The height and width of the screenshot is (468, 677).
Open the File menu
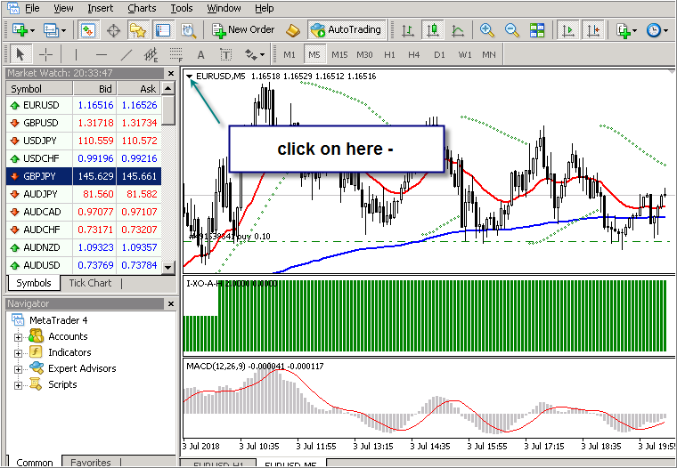click(x=32, y=8)
